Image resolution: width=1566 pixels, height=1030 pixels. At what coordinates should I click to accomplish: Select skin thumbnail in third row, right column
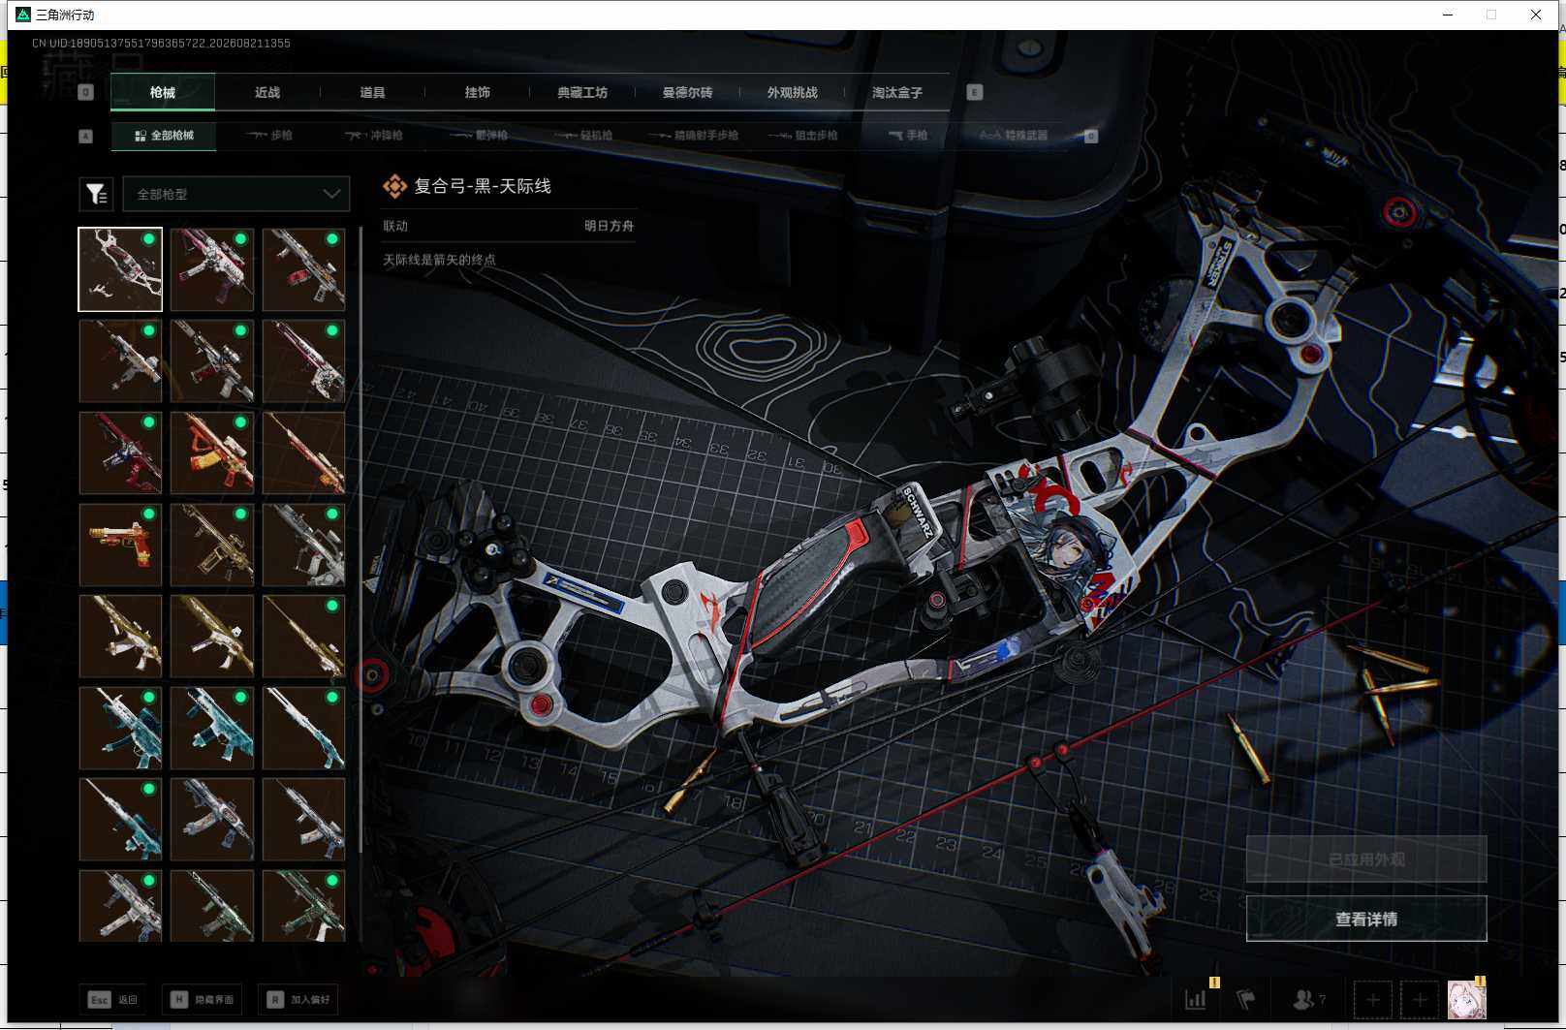coord(303,453)
